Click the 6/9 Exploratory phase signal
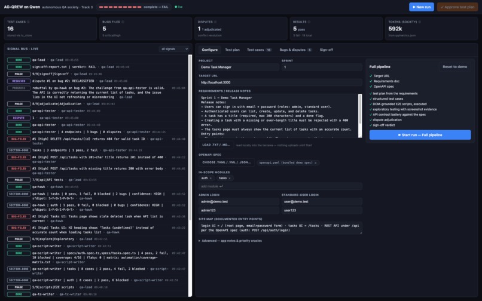The width and height of the screenshot is (482, 301). click(96, 239)
